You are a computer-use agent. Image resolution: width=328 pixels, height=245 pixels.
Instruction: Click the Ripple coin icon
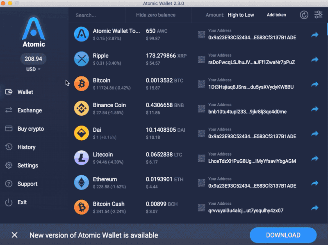[x=81, y=59]
